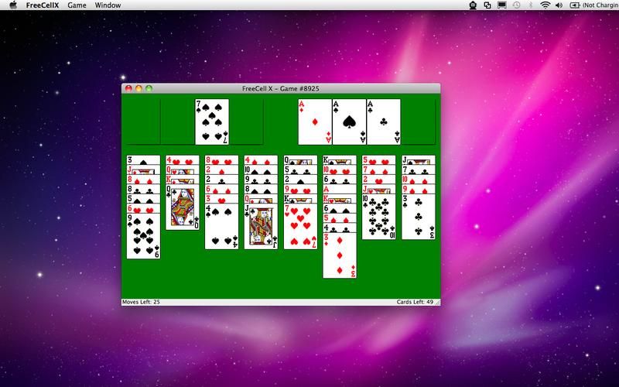Click the ace of diamonds foundation pile
This screenshot has height=387, width=619.
315,122
